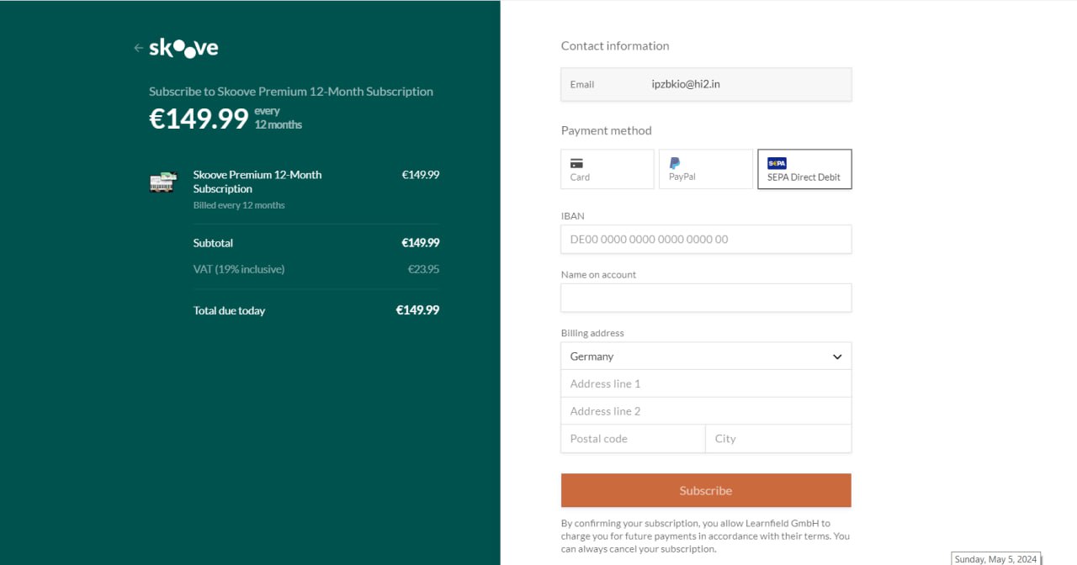
Task: Choose SEPA Direct Debit option
Action: pos(804,169)
